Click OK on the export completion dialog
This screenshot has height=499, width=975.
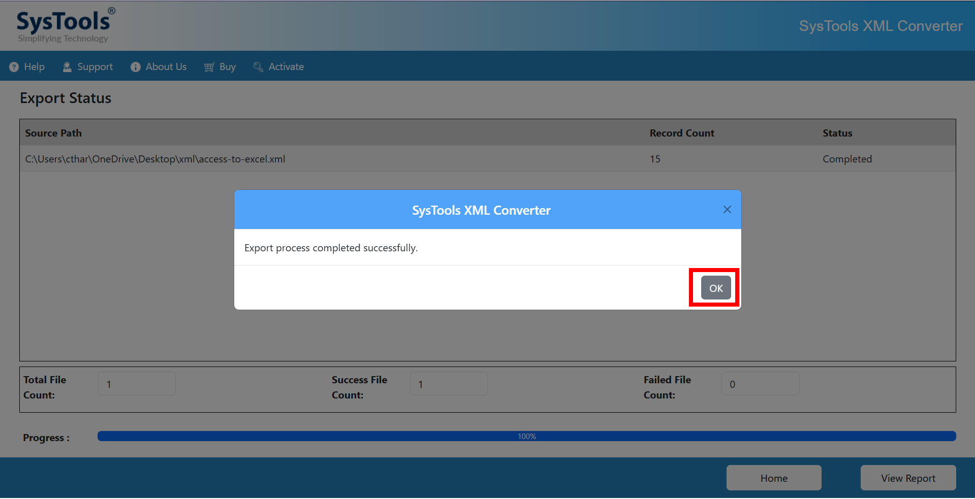pos(715,287)
